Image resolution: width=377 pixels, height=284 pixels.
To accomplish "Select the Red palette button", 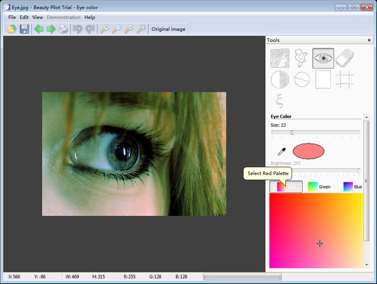I will (x=286, y=186).
